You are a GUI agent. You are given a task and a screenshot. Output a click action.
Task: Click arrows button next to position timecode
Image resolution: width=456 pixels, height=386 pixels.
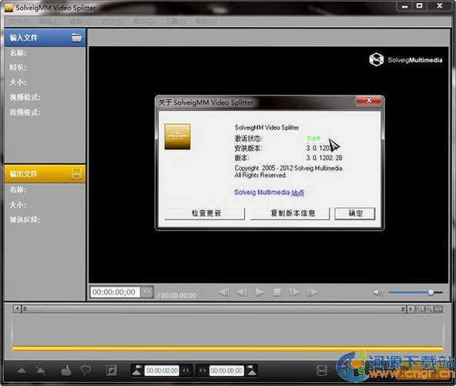pyautogui.click(x=147, y=292)
